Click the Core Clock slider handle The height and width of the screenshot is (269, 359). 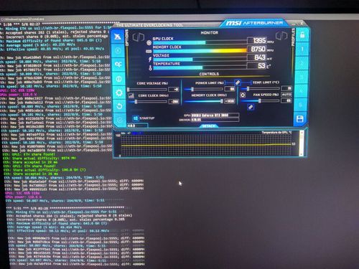point(136,102)
